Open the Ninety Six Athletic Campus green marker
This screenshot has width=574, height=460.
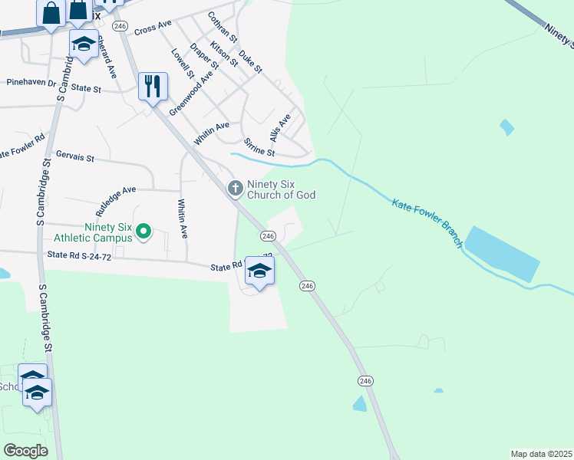coord(143,232)
